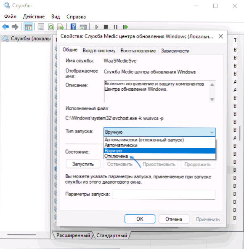Click the Применить button
Screen dimensions: 244x249
point(208,219)
